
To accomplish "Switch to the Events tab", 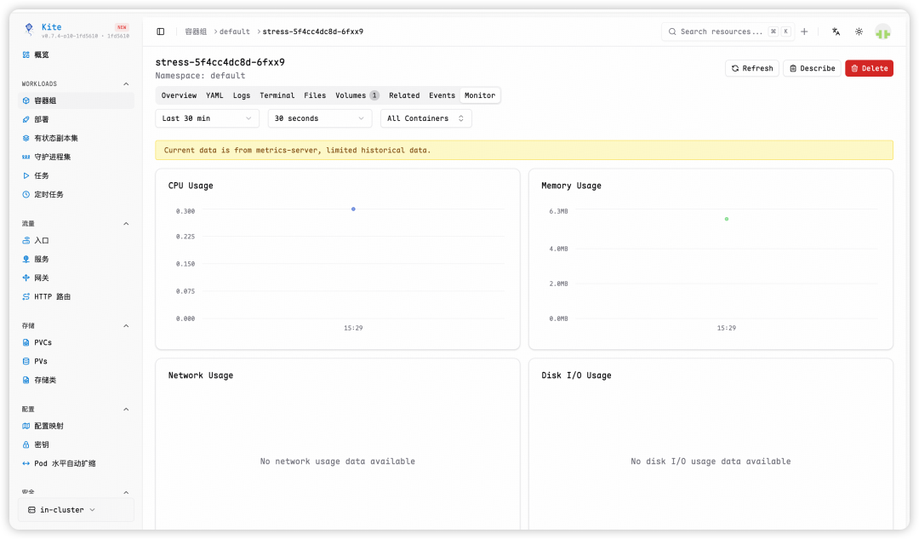I will pyautogui.click(x=442, y=95).
